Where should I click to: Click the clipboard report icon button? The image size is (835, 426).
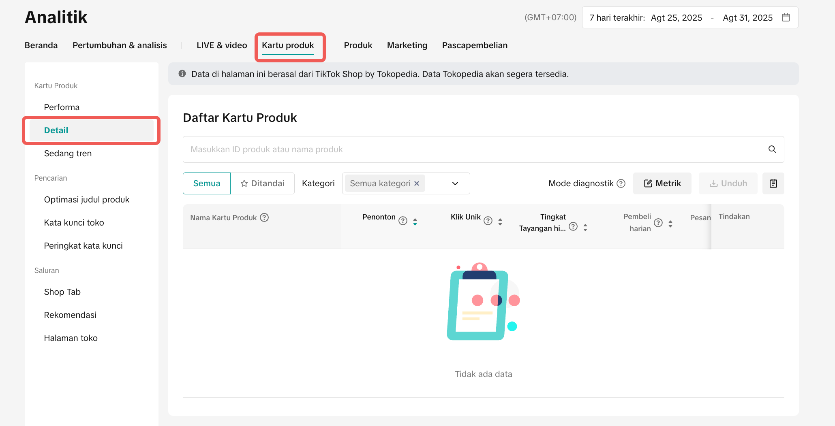(x=773, y=183)
